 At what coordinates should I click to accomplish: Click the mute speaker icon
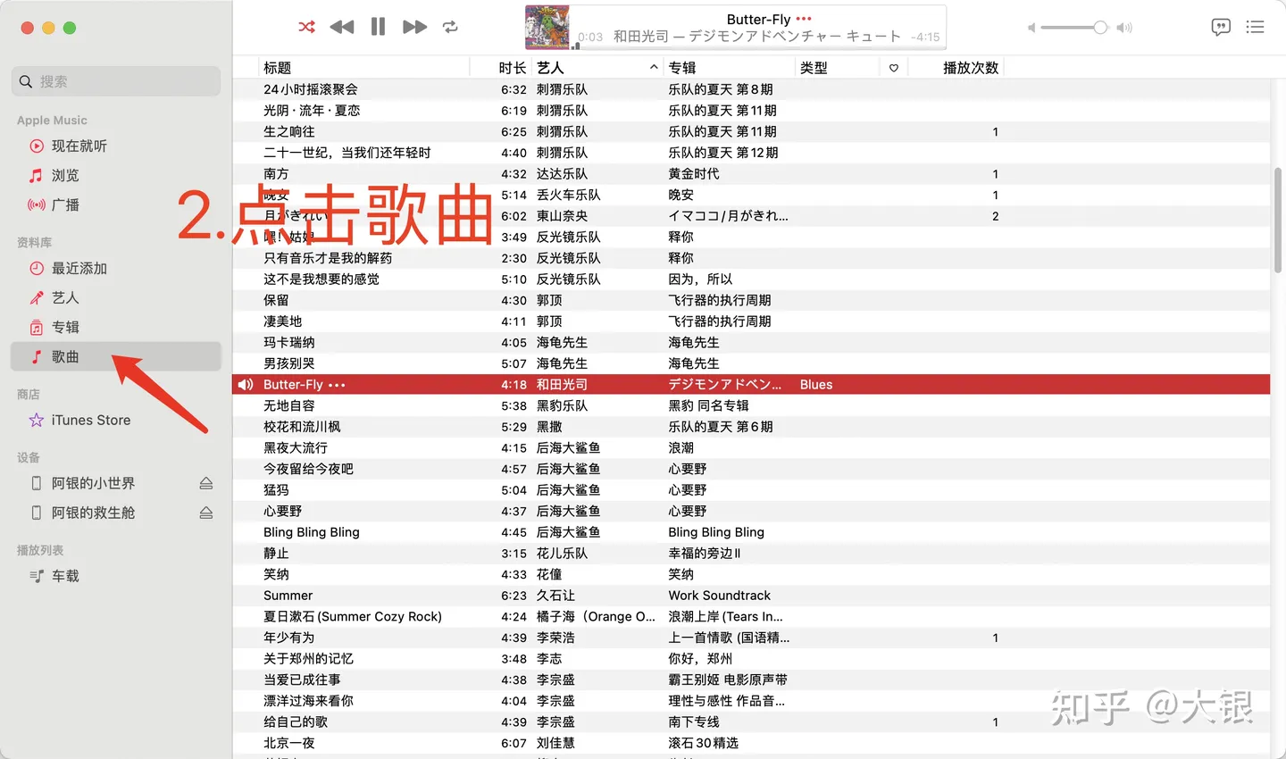tap(1031, 28)
